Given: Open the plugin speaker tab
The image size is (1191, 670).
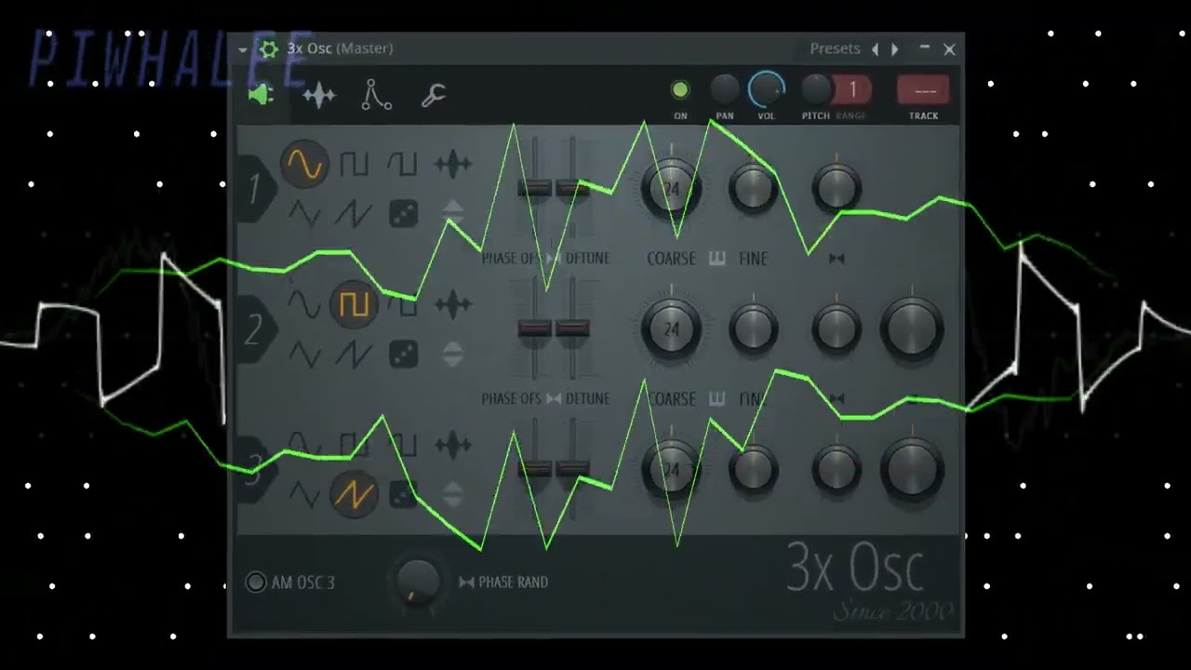Looking at the screenshot, I should [x=261, y=95].
